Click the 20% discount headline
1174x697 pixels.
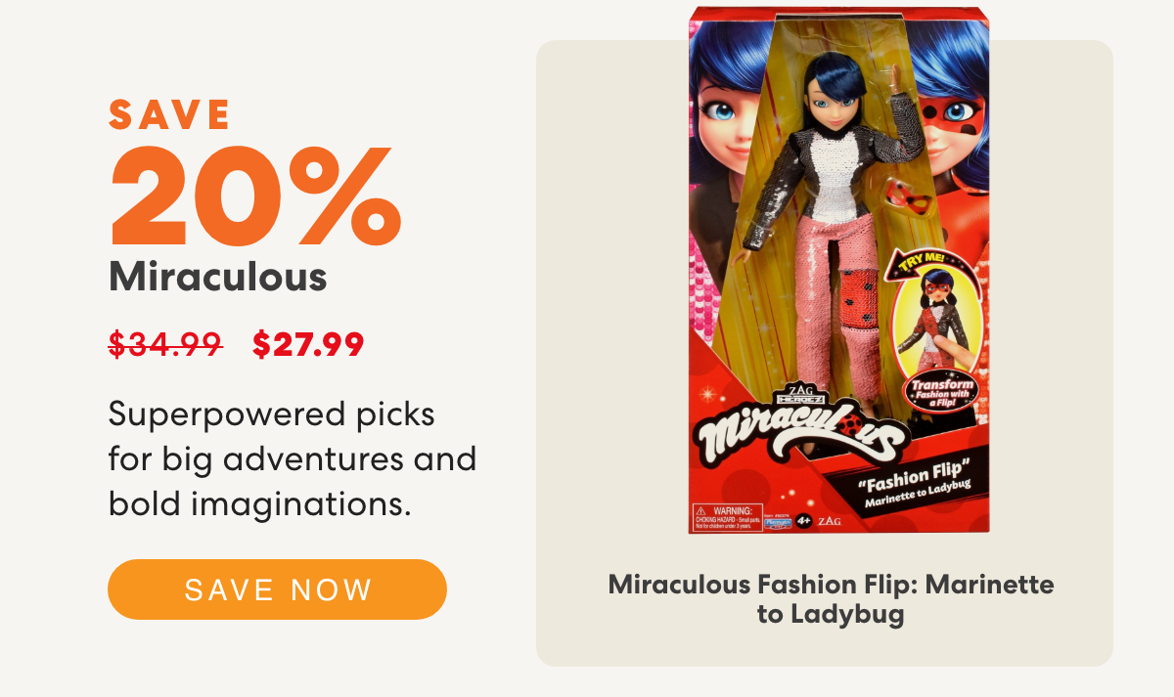(x=254, y=196)
